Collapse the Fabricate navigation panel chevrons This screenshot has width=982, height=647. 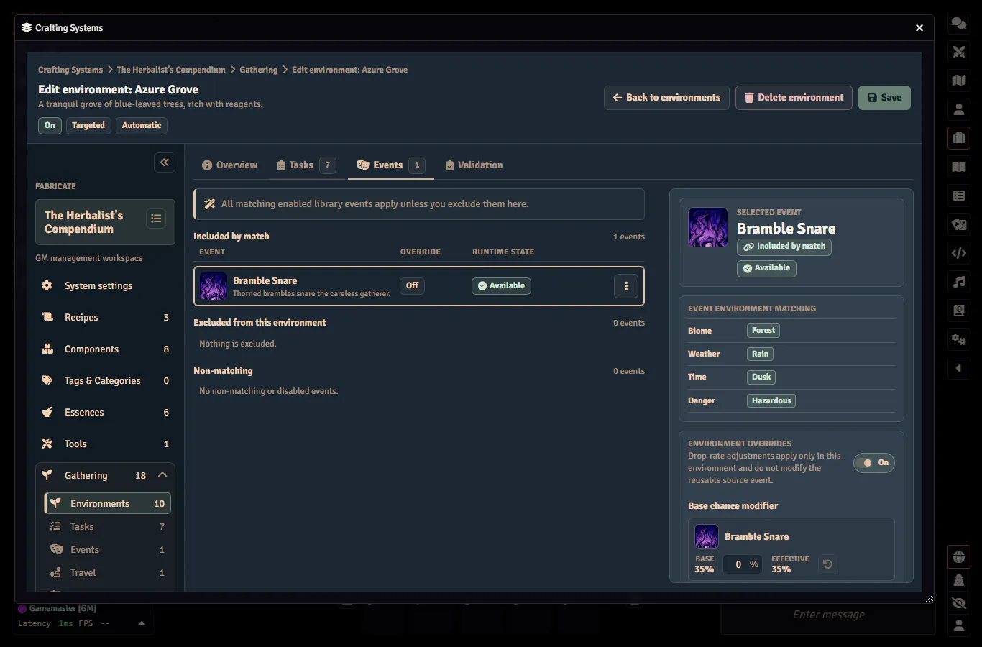[x=165, y=162]
